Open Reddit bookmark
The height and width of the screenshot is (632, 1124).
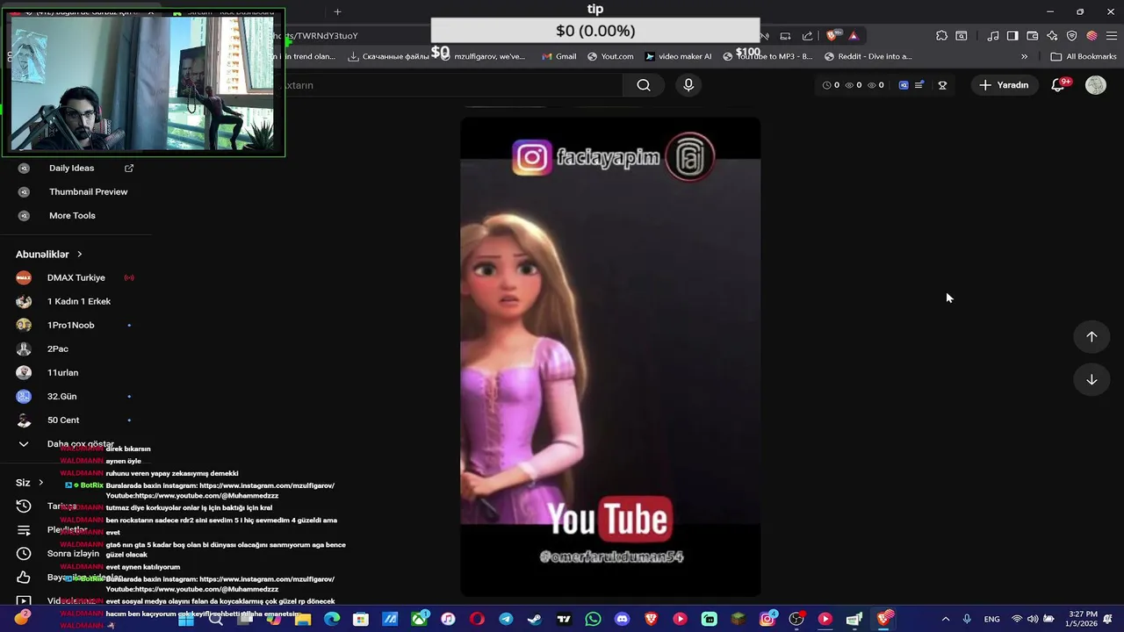coord(868,56)
